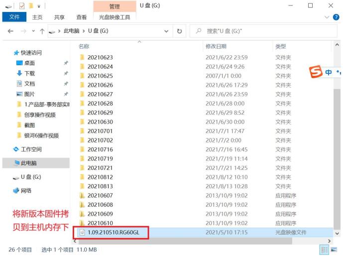Click the pin icon next to 桌面
349x258 pixels.
66,63
